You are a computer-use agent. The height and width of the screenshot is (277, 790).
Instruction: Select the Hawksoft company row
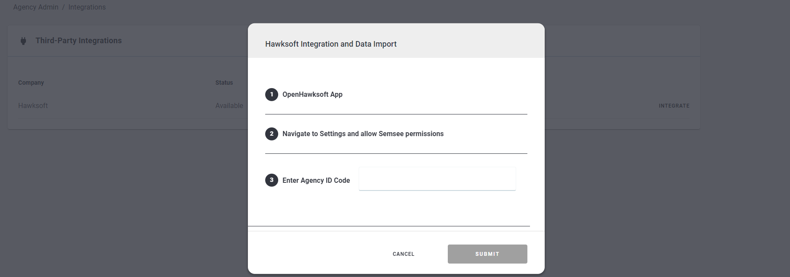pos(33,105)
